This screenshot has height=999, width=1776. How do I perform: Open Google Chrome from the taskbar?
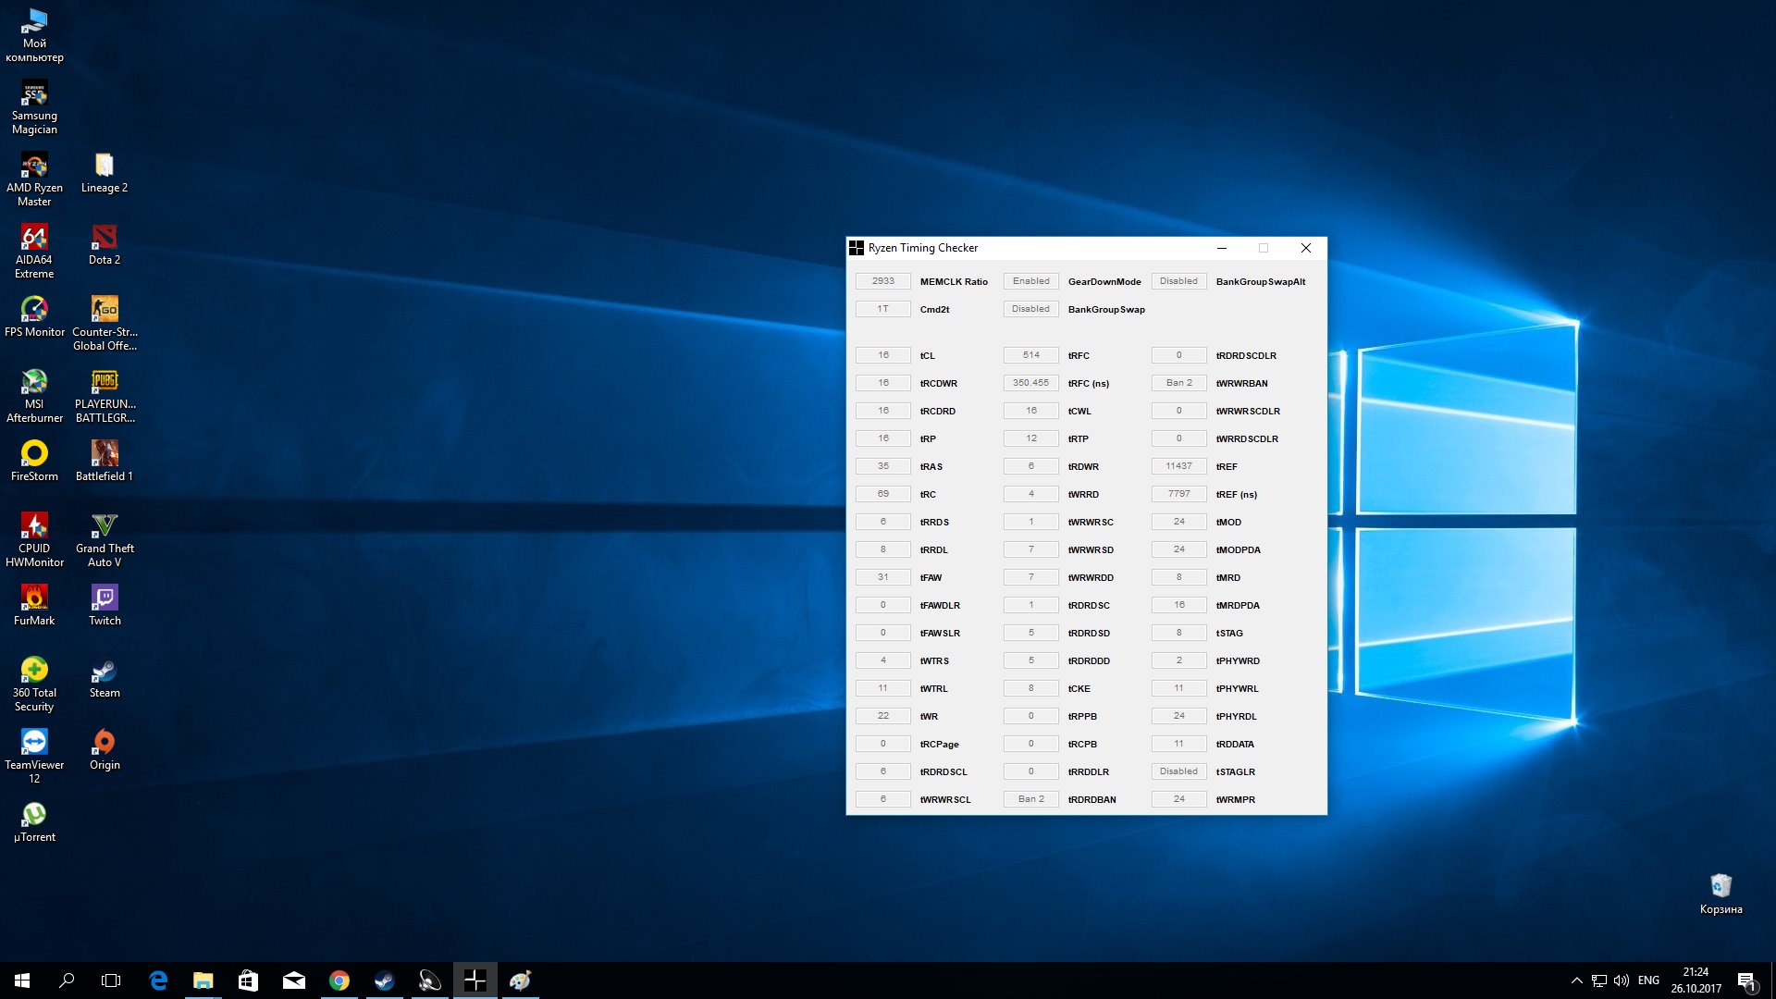[x=339, y=980]
